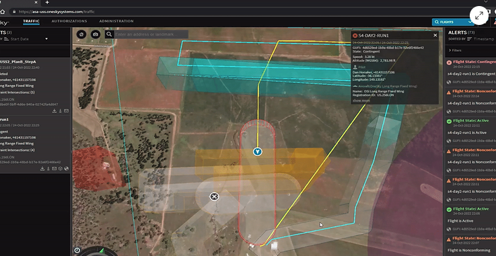Click the clock icon at the map bottom-left

pyautogui.click(x=77, y=251)
